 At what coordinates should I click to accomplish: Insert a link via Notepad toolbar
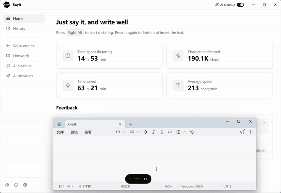tap(170, 132)
